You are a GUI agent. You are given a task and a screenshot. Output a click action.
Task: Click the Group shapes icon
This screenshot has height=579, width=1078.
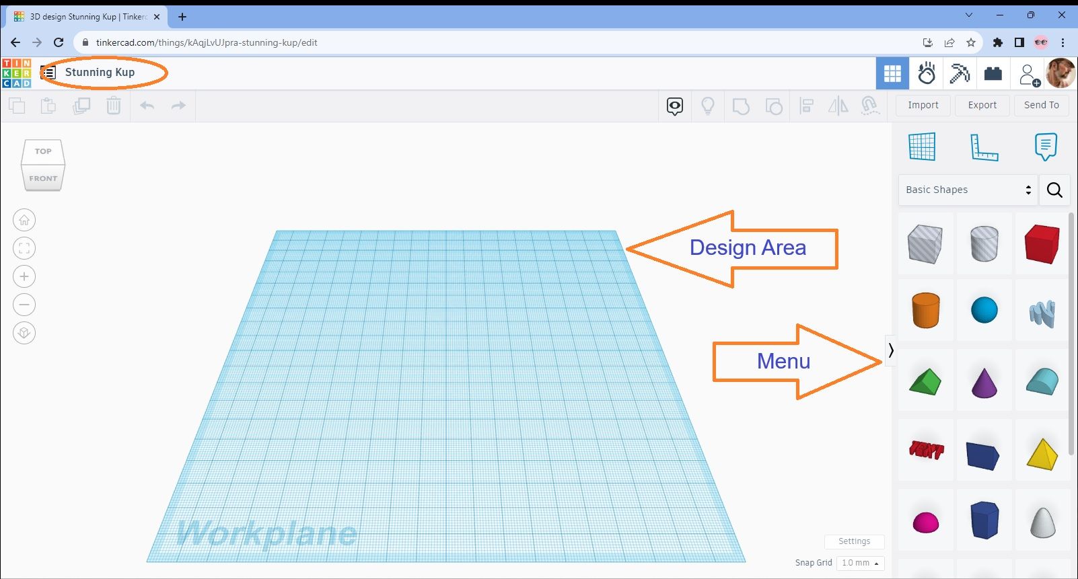[741, 106]
